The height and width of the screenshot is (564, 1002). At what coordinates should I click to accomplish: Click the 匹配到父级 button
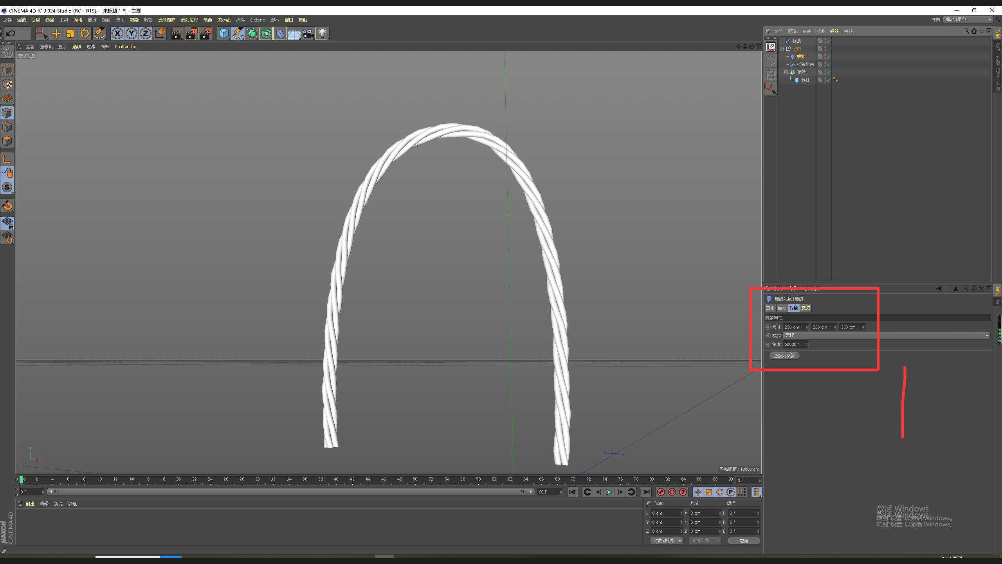point(784,356)
